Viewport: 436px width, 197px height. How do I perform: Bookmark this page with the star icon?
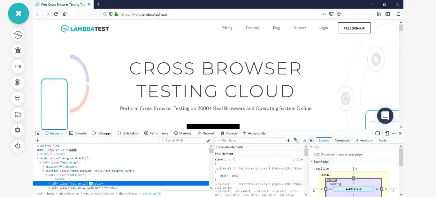(x=339, y=14)
